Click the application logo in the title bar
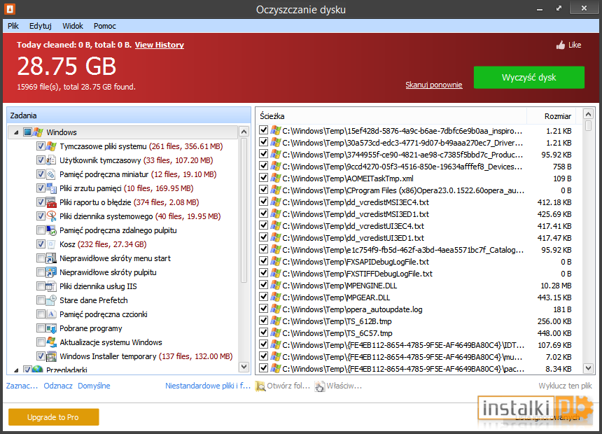Image resolution: width=602 pixels, height=434 pixels. pos(10,9)
